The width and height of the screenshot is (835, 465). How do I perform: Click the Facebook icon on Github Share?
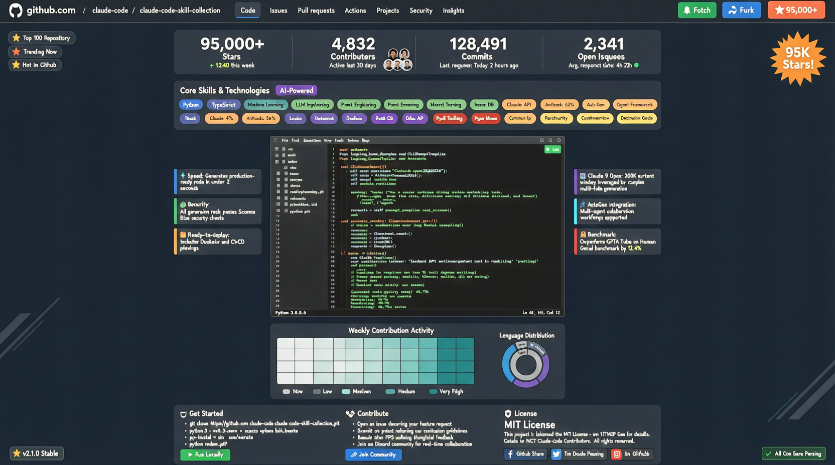(x=510, y=454)
